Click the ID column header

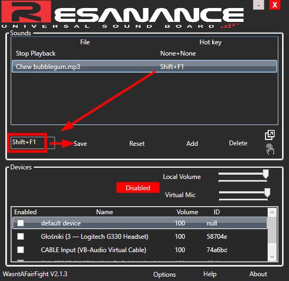click(x=217, y=212)
